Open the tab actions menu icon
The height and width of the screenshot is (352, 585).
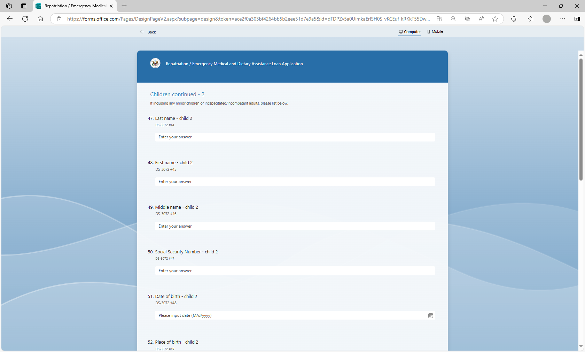click(x=24, y=6)
